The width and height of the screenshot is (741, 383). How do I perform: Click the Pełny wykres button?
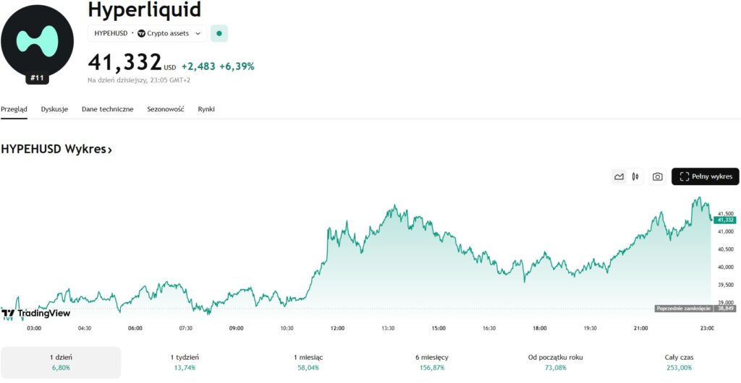pos(706,176)
